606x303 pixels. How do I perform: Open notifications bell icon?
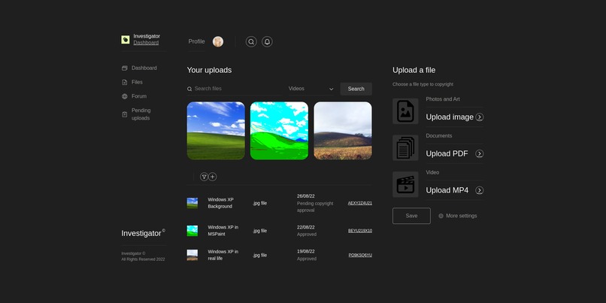267,42
